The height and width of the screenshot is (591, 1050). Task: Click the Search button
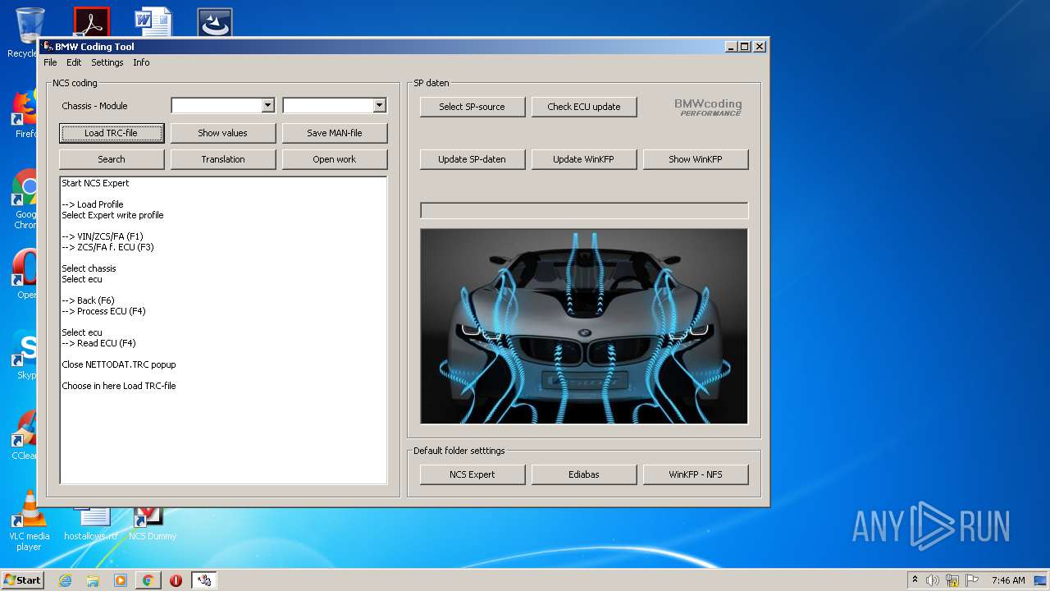(112, 159)
